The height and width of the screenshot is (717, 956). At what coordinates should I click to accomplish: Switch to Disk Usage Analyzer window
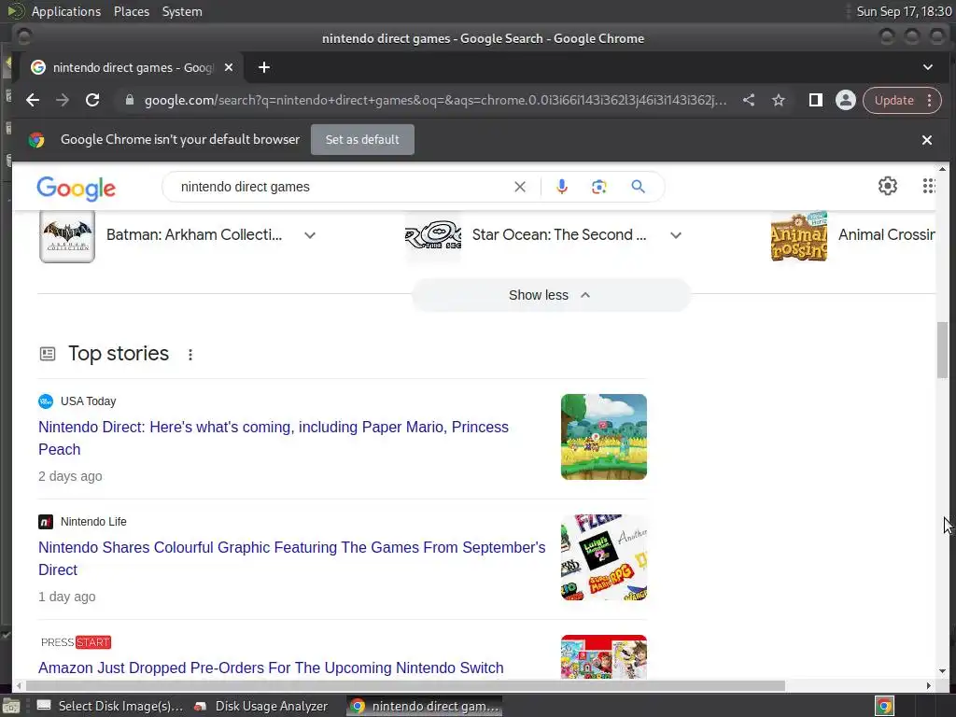(261, 706)
